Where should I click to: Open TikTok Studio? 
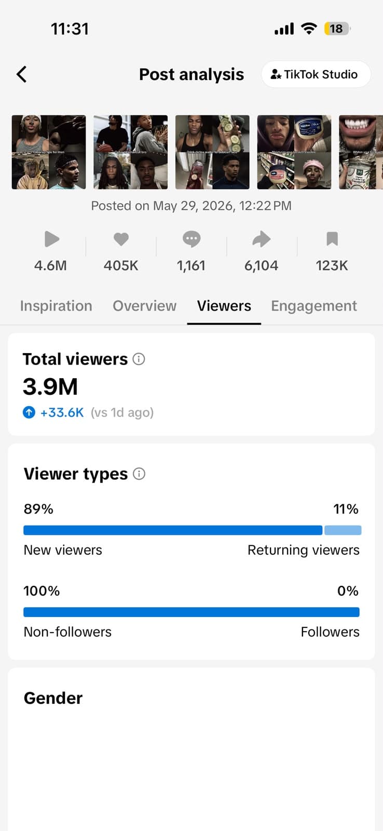pos(316,74)
